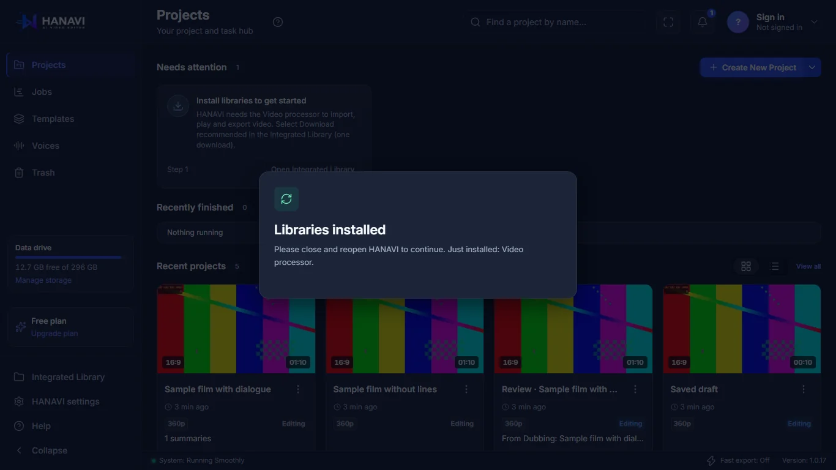Open options menu for Saved draft
Image resolution: width=836 pixels, height=470 pixels.
804,389
